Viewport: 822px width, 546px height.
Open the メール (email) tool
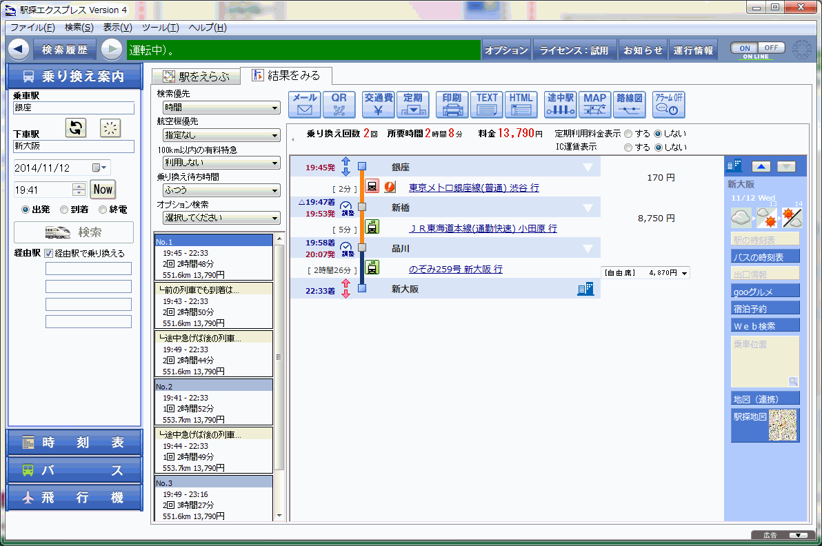(304, 104)
